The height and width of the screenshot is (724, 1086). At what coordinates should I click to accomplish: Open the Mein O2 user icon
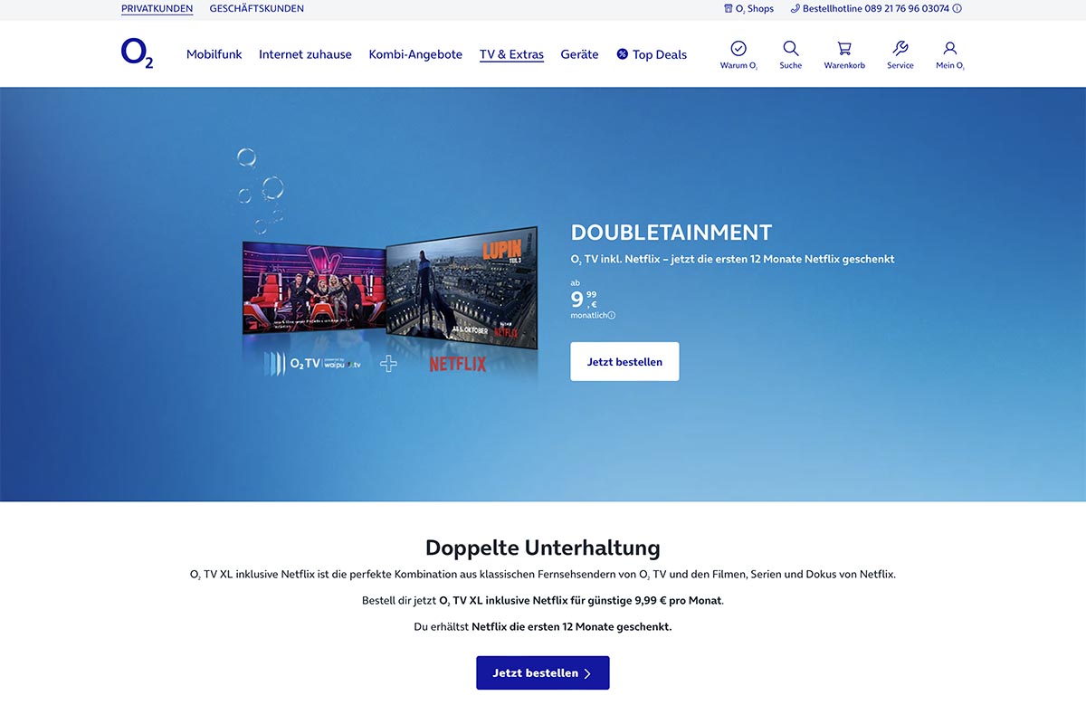pyautogui.click(x=949, y=48)
